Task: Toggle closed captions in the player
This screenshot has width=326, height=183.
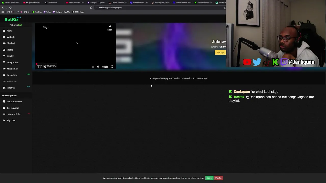Action: pos(93,67)
